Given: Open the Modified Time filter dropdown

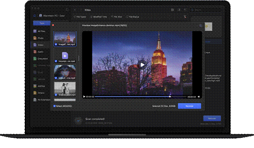Looking at the screenshot, I should pyautogui.click(x=99, y=17).
